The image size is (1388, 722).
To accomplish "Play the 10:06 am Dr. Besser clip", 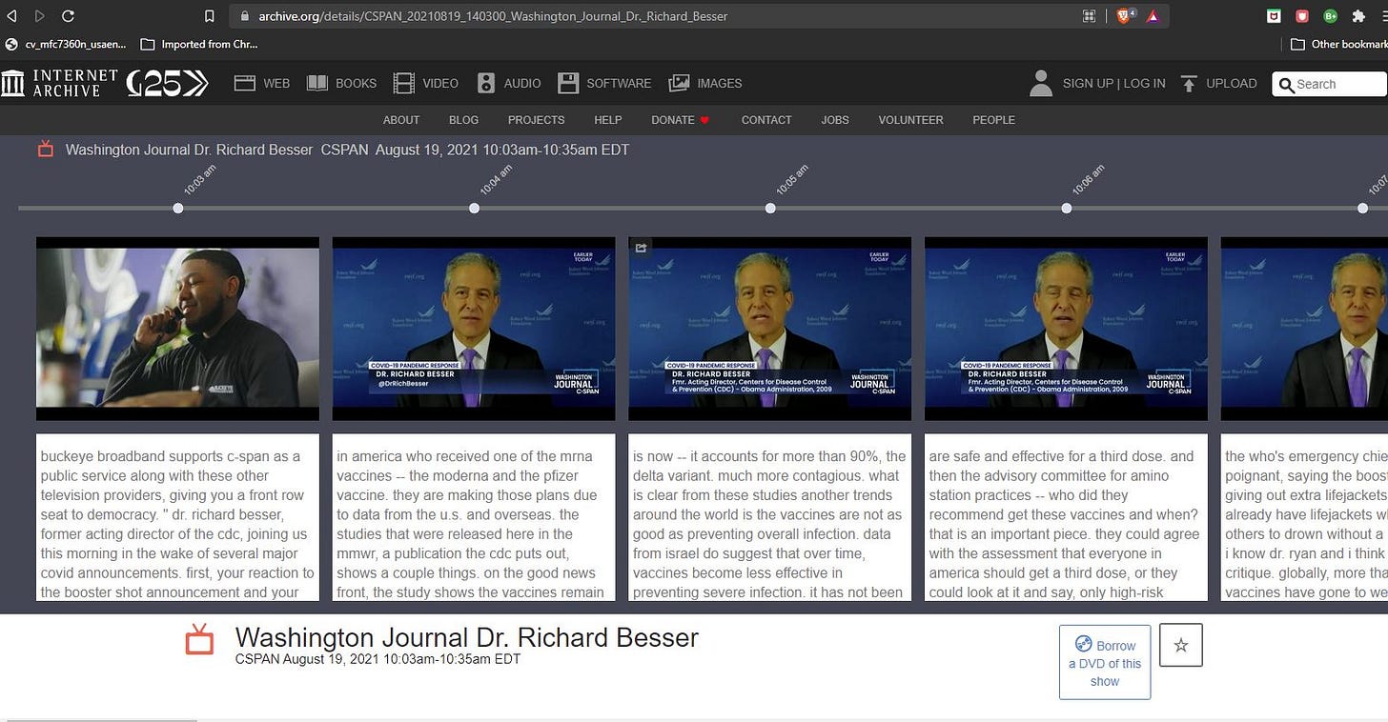I will pos(1066,329).
